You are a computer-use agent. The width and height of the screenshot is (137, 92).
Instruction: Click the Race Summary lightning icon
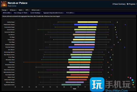113,4
